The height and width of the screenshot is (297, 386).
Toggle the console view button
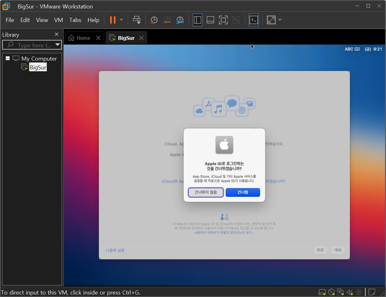click(x=254, y=20)
